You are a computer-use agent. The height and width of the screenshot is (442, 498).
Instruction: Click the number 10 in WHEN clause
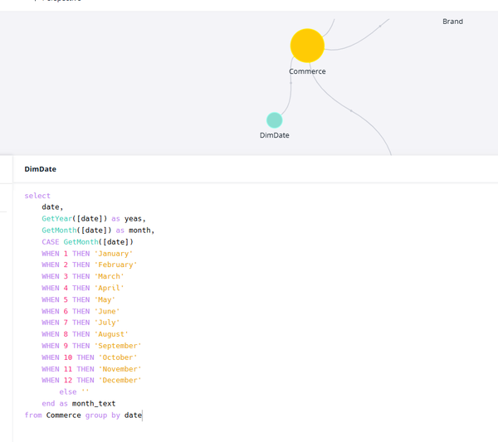[68, 357]
